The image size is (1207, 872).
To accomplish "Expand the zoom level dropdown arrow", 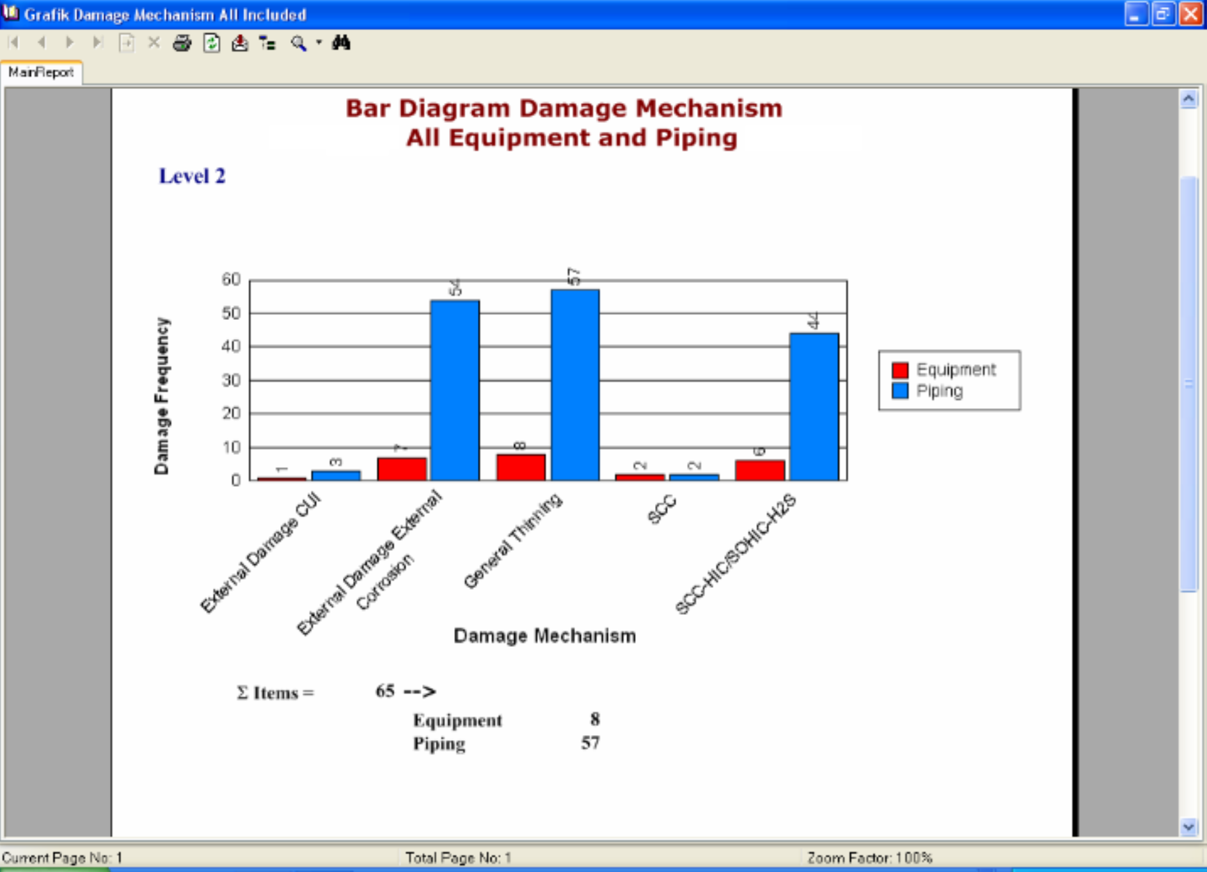I will (x=318, y=43).
